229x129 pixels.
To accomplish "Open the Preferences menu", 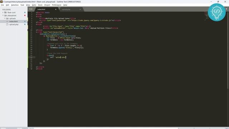I will click(x=57, y=5).
